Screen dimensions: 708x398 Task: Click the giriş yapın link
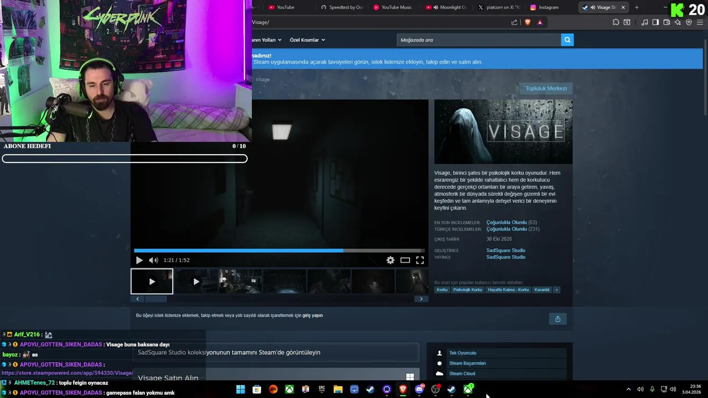[x=313, y=315]
